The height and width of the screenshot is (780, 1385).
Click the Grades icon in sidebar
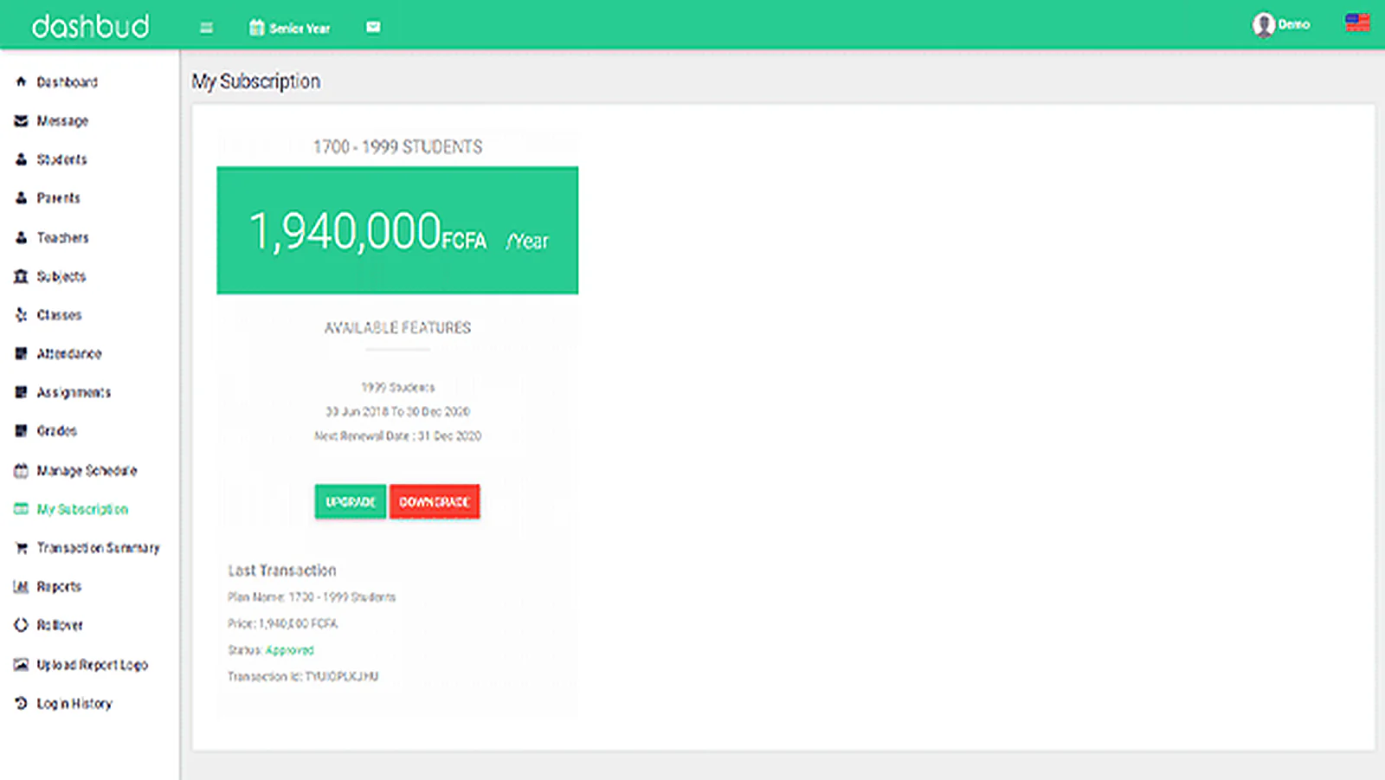21,430
